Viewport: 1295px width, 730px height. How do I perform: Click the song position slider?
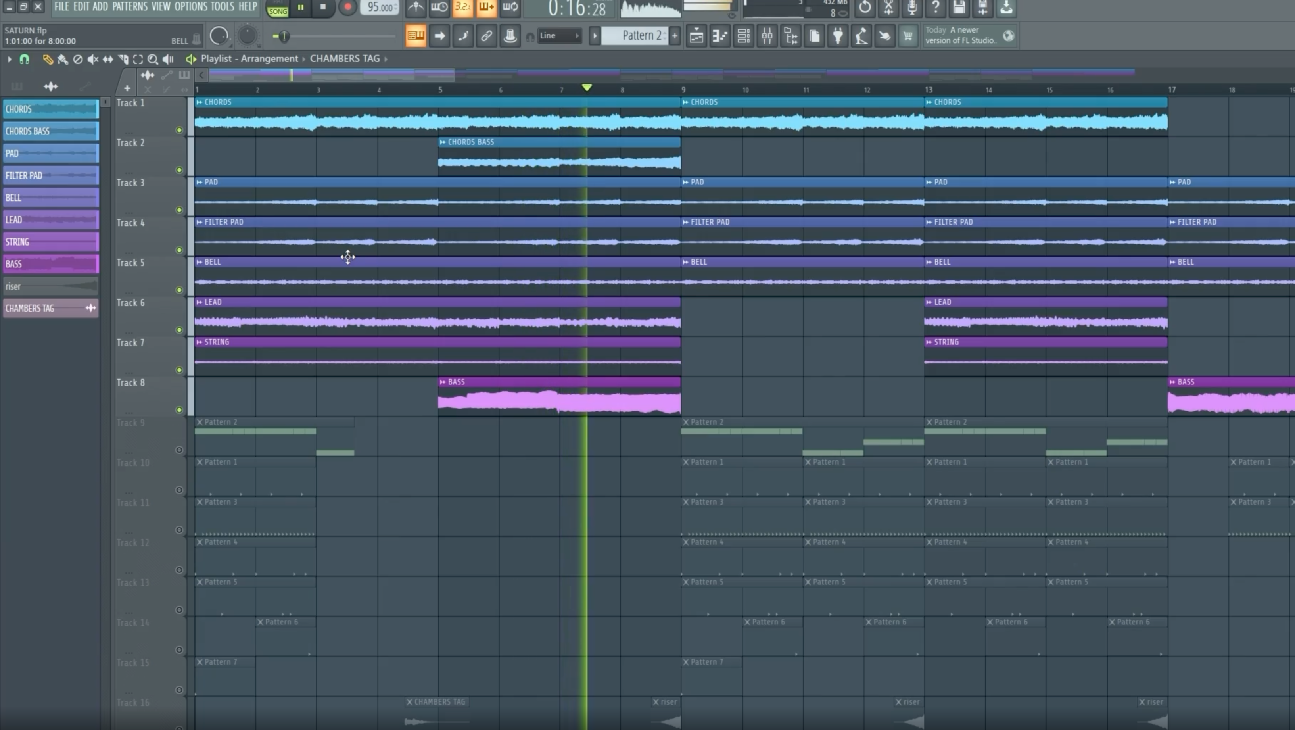tap(334, 36)
